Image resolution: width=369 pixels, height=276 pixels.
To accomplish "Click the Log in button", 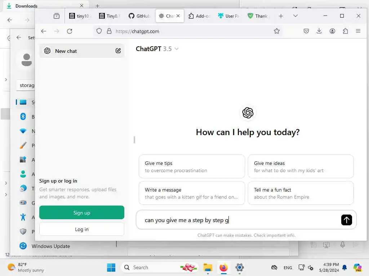I will [82, 229].
